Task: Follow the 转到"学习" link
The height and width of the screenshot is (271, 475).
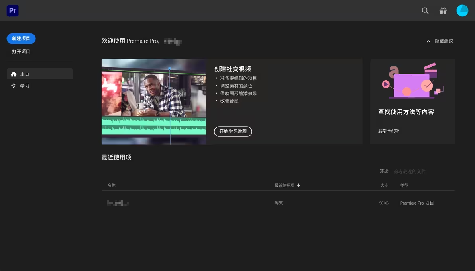Action: click(x=388, y=131)
